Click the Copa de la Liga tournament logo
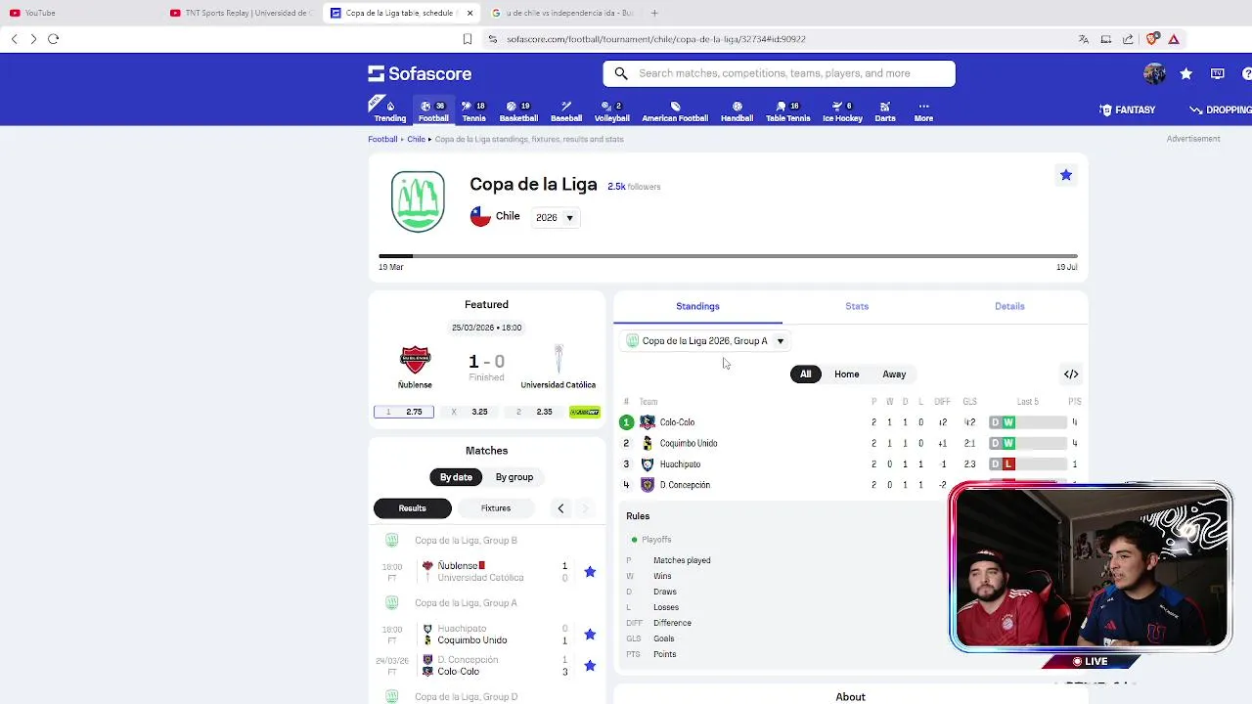This screenshot has width=1252, height=704. tap(418, 201)
